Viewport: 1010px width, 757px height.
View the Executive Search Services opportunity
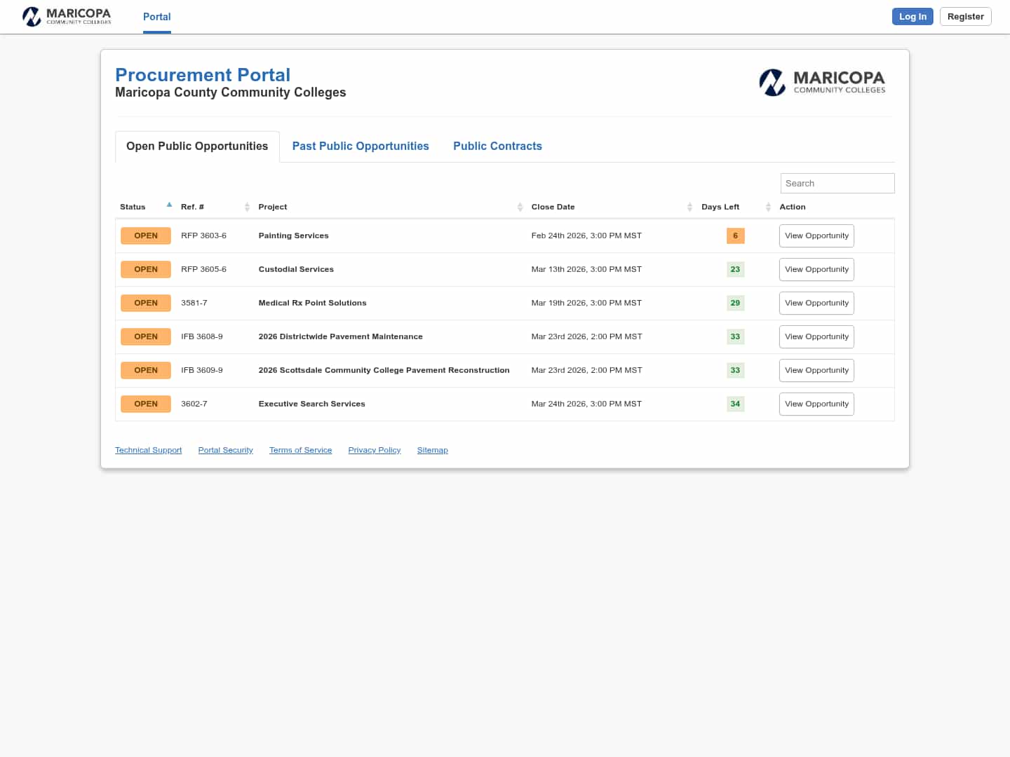(x=816, y=404)
